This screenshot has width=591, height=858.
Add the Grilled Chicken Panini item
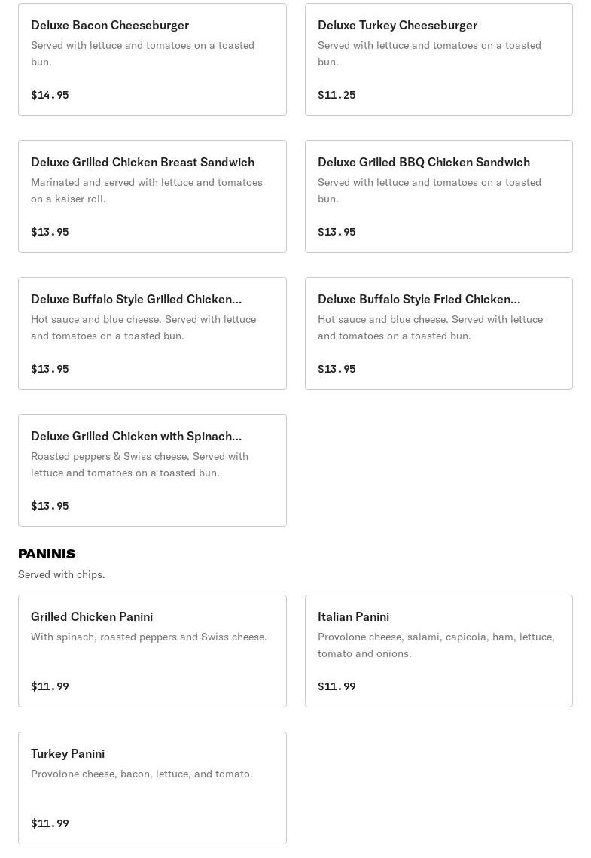(152, 651)
